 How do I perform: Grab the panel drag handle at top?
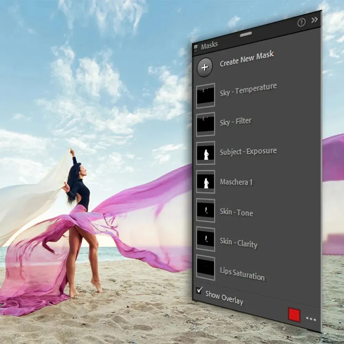(x=246, y=34)
